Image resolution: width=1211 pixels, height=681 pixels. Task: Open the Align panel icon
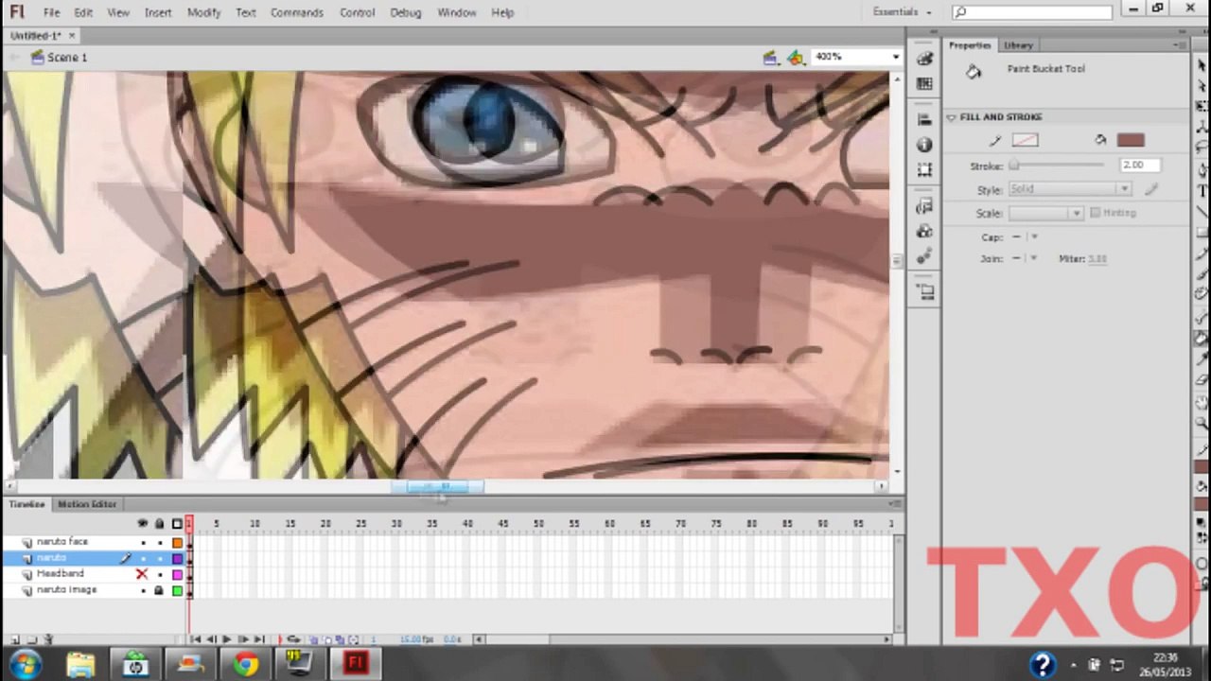pos(924,120)
